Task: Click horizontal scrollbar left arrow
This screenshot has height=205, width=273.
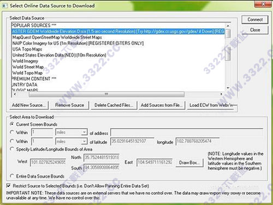Action: [x=15, y=94]
